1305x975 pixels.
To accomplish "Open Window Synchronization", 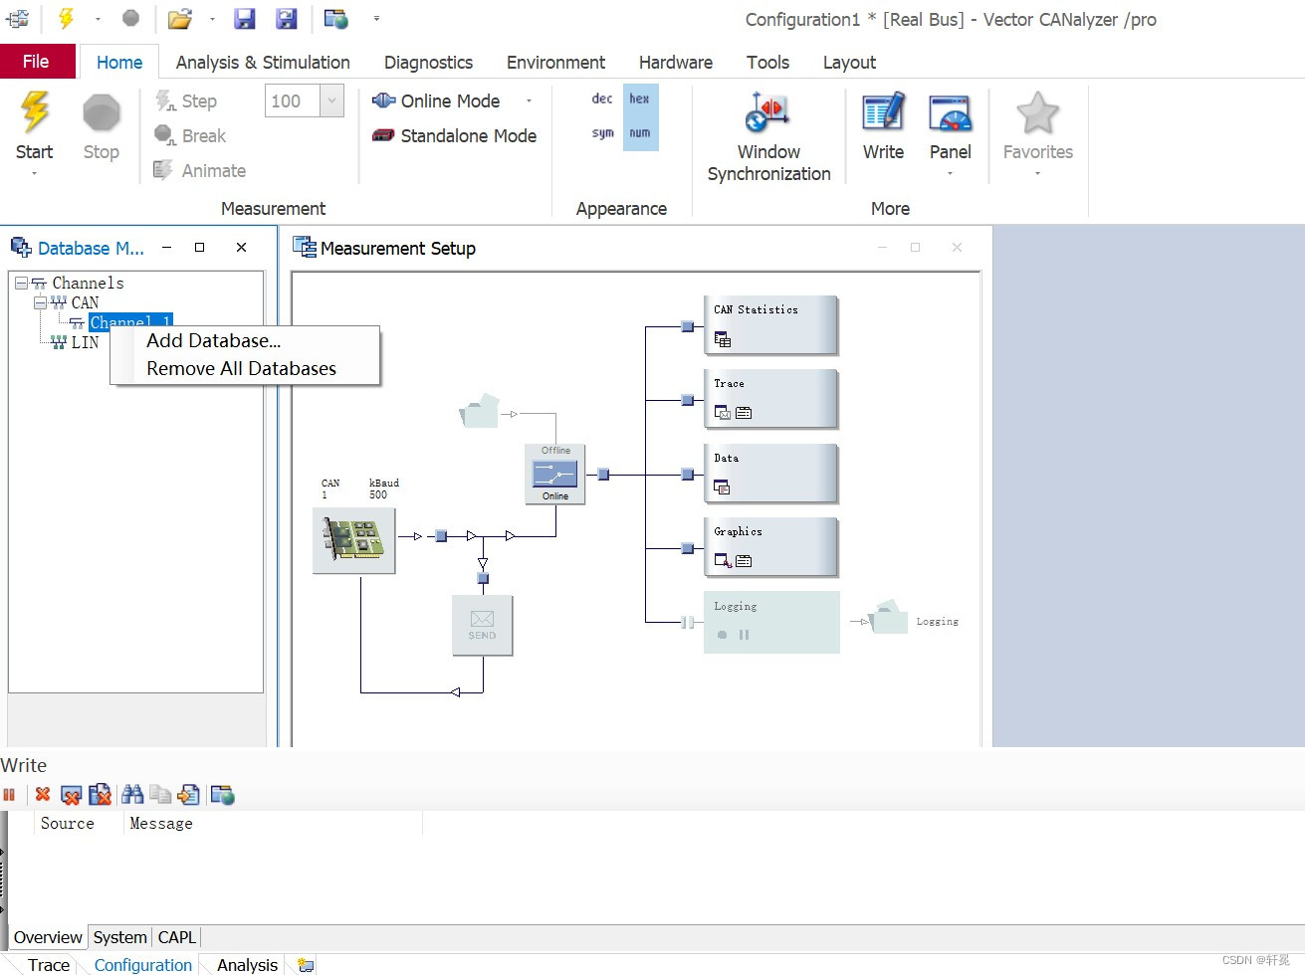I will coord(768,136).
